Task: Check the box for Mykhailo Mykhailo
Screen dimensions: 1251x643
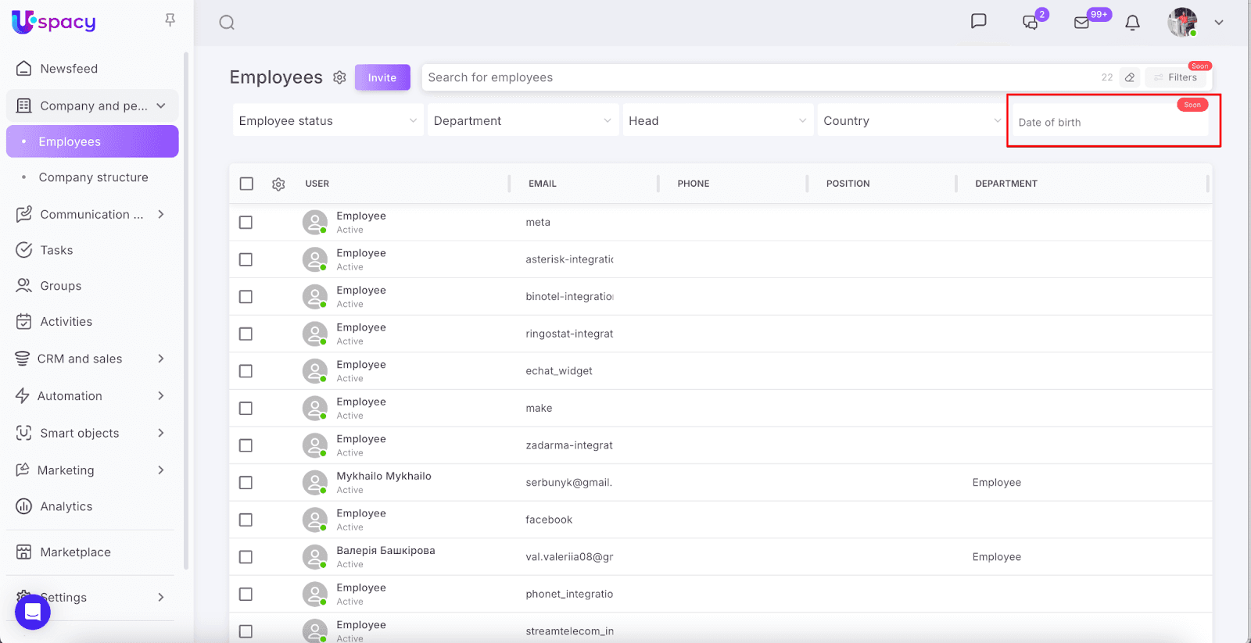Action: (x=246, y=483)
